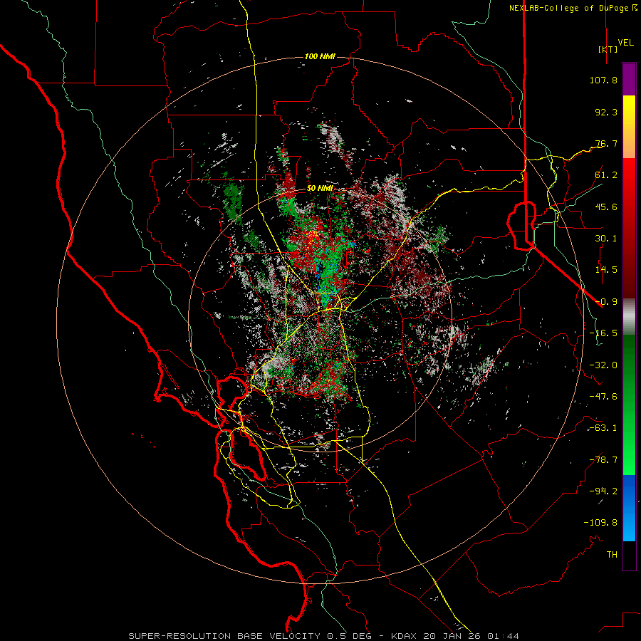Select the 61.2 velocity scale value
This screenshot has width=641, height=641.
pyautogui.click(x=606, y=175)
